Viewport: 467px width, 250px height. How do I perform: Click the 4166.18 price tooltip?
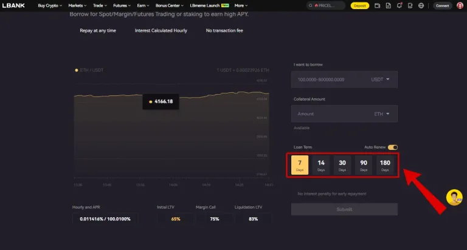pos(161,101)
